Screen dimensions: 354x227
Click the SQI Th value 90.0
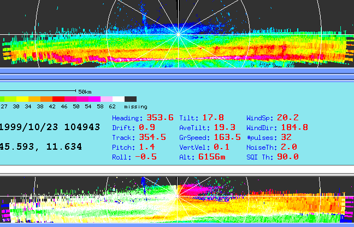287,157
